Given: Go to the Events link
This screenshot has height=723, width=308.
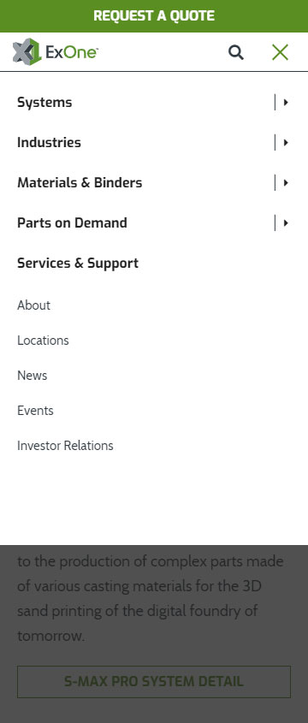Looking at the screenshot, I should 35,411.
